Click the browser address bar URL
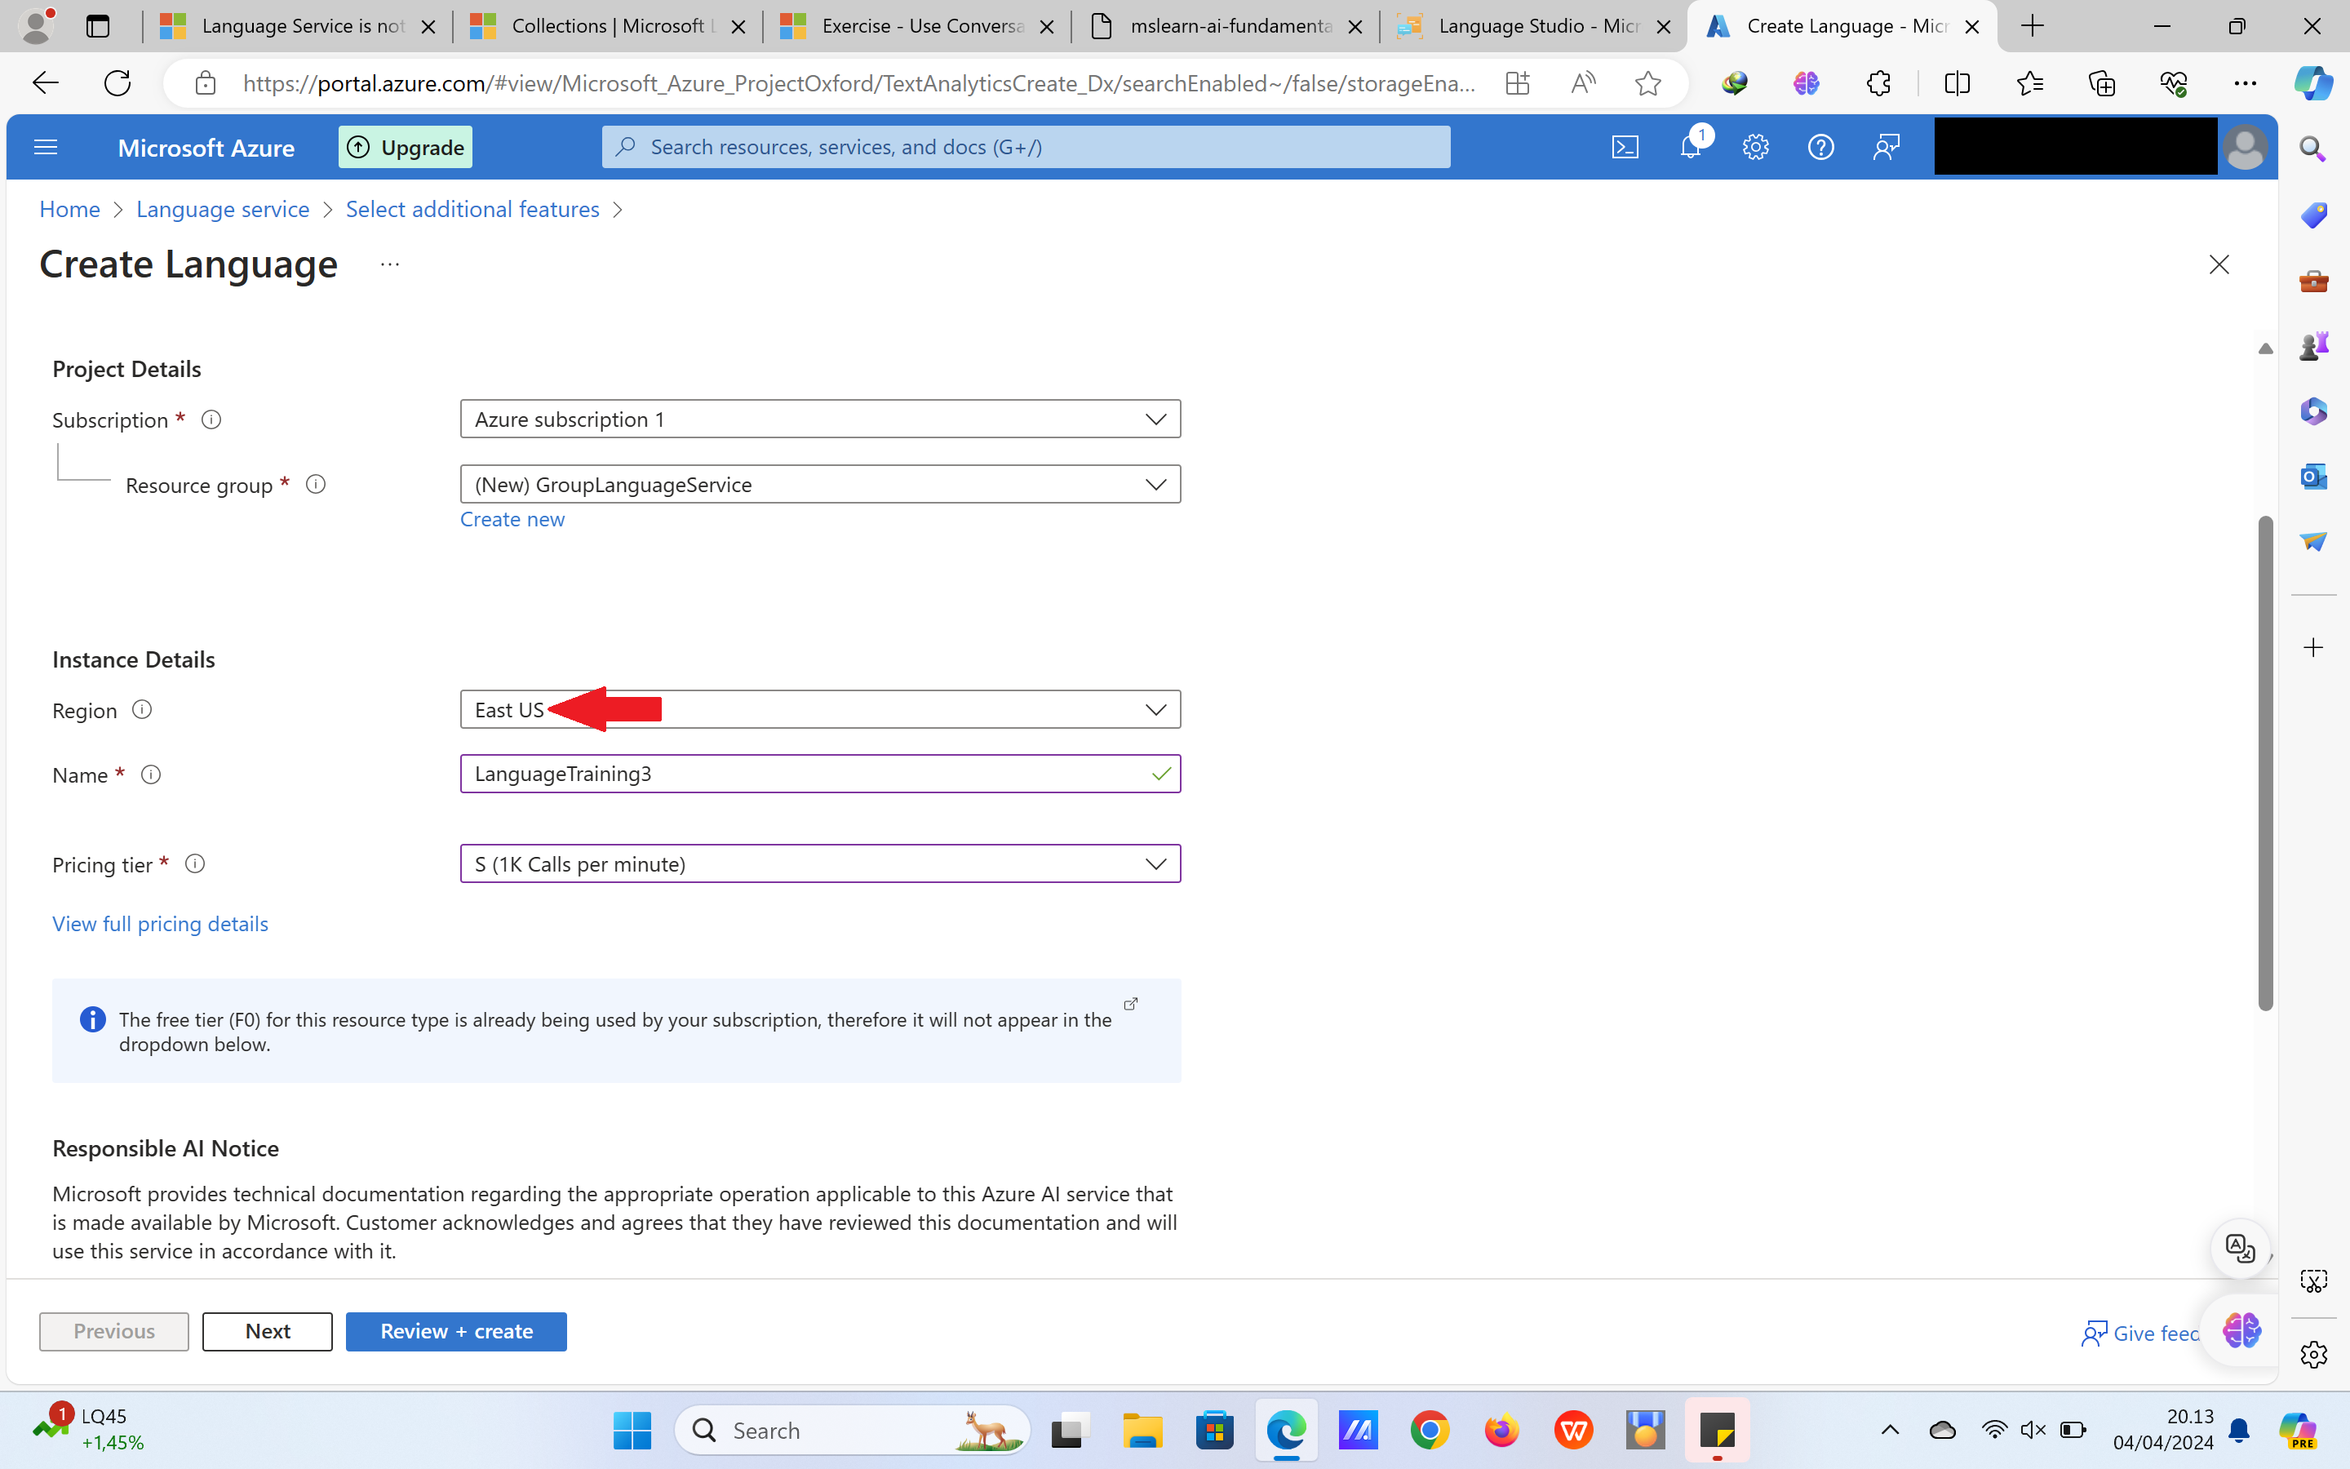 [x=858, y=83]
